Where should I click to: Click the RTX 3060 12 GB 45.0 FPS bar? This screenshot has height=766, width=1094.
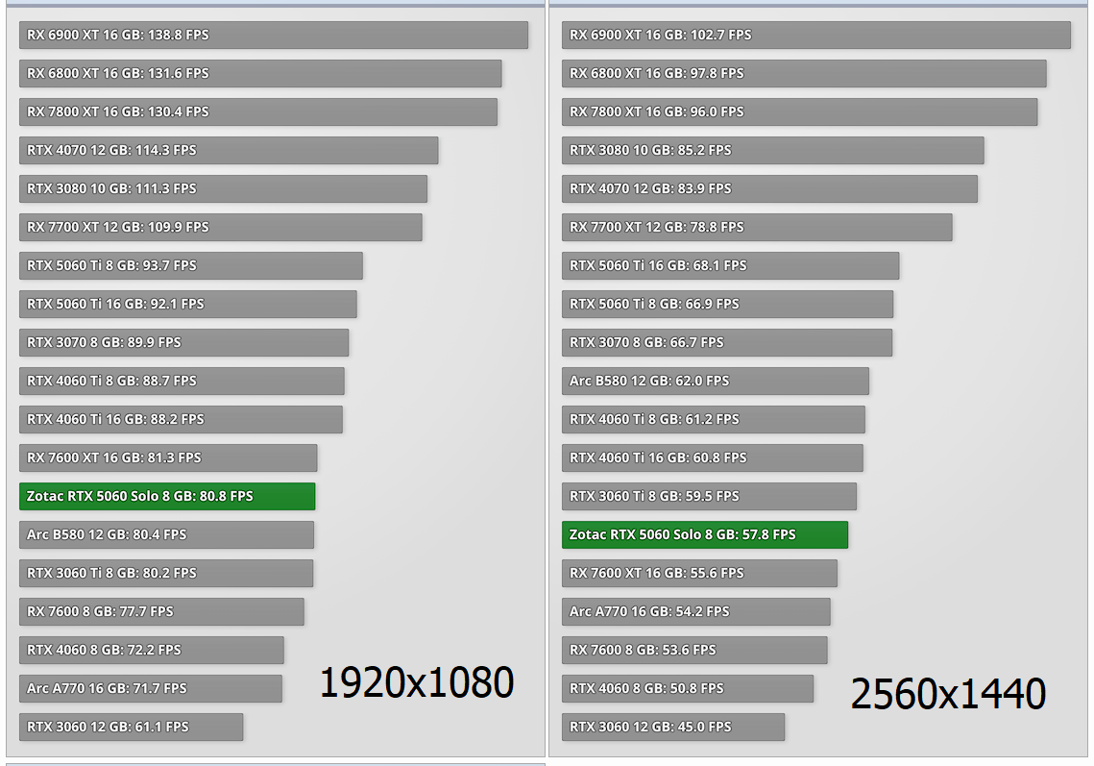[673, 727]
